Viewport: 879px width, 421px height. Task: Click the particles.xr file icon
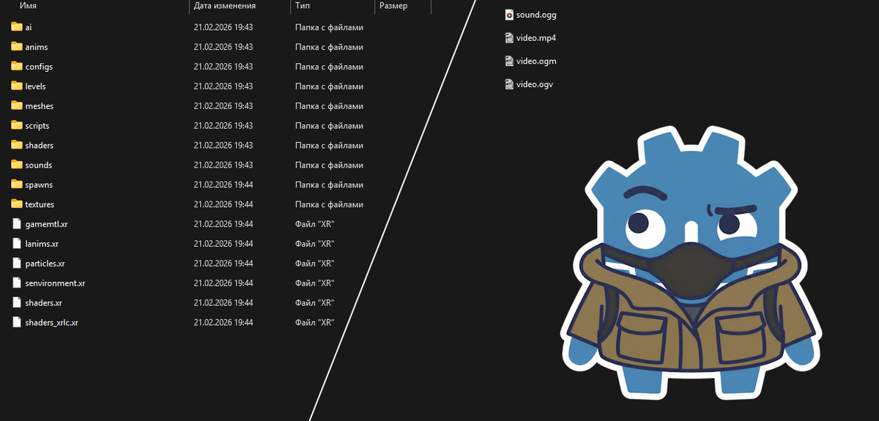point(18,264)
